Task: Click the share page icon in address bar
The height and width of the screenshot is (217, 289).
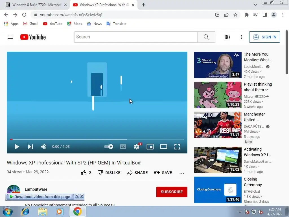Action: pyautogui.click(x=226, y=15)
